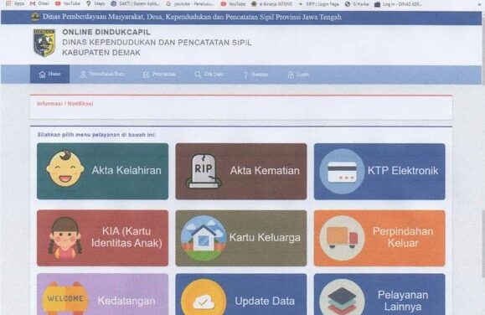
Task: Open the Si Harka bookmark
Action: pyautogui.click(x=357, y=4)
